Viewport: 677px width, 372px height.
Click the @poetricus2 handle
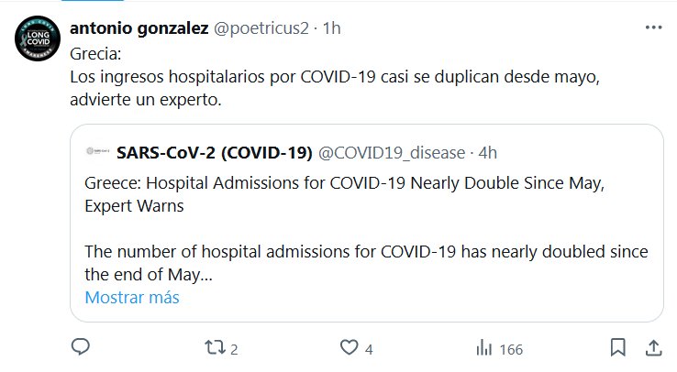(260, 28)
